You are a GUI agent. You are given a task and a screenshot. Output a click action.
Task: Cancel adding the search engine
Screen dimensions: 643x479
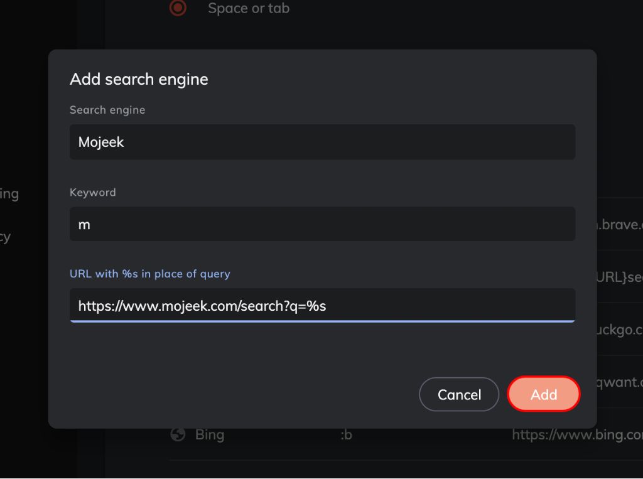[x=459, y=394]
